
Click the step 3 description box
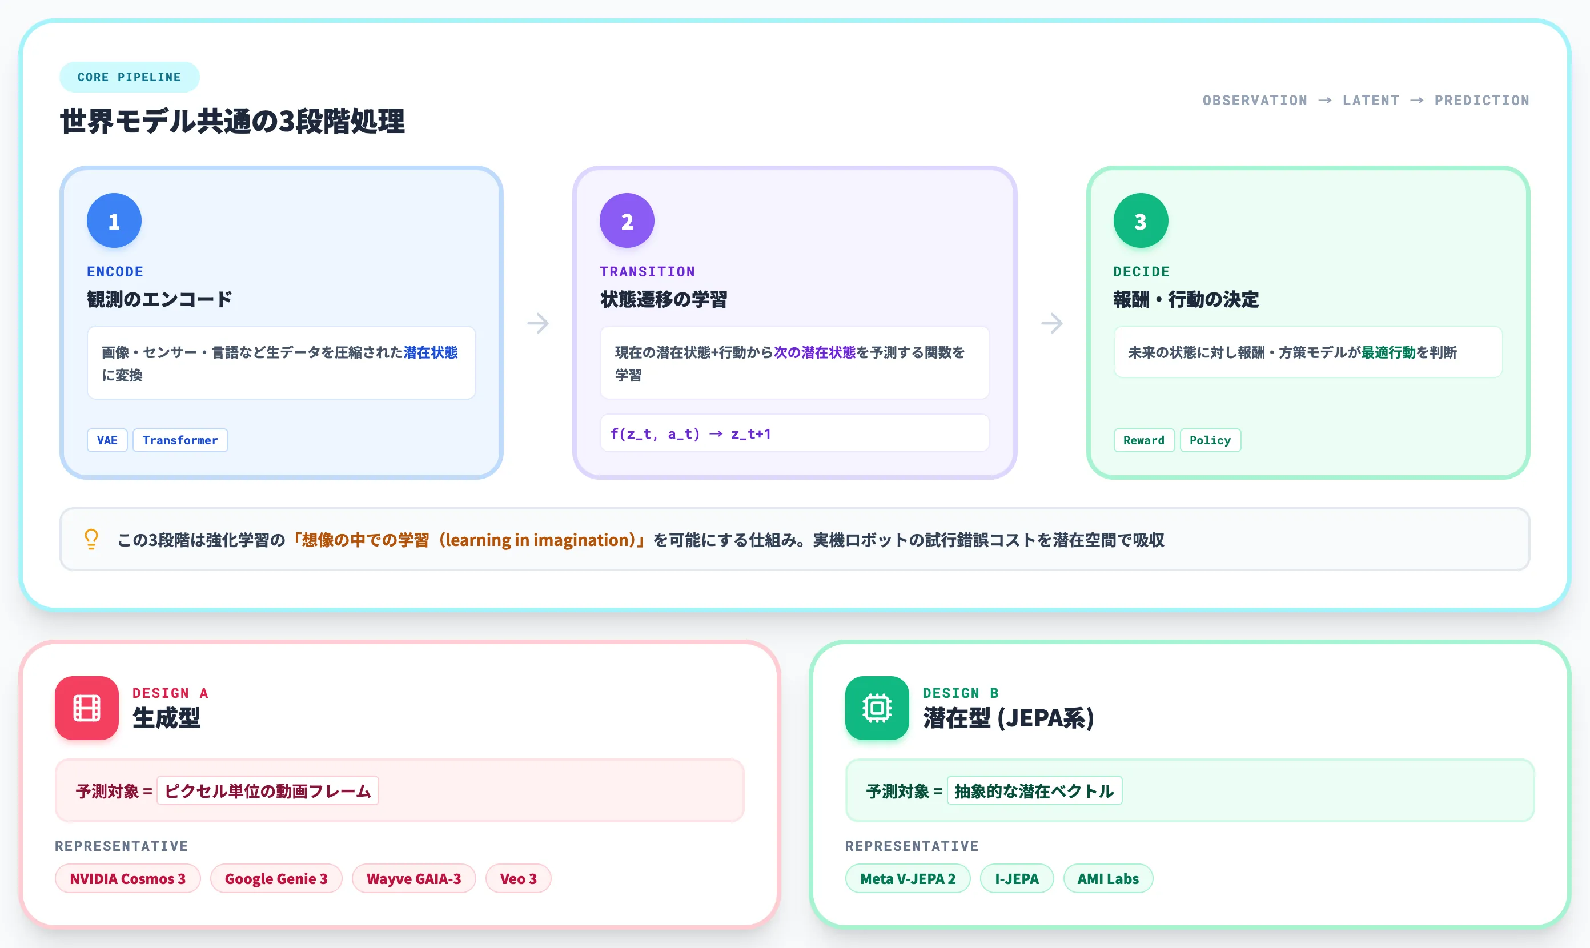click(1308, 352)
